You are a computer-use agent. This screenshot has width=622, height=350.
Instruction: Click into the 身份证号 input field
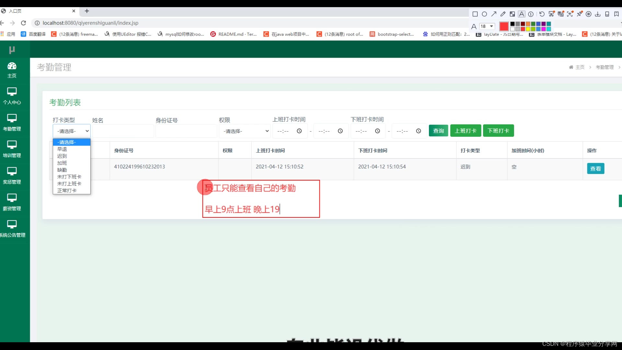coord(186,131)
